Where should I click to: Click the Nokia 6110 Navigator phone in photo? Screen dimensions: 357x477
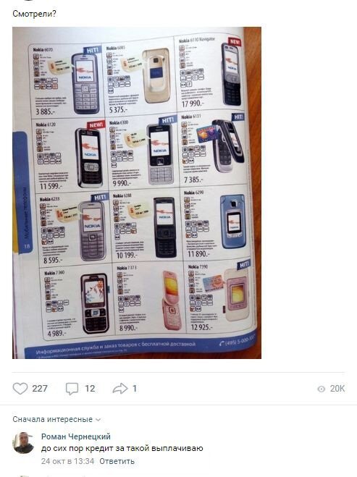click(x=231, y=75)
